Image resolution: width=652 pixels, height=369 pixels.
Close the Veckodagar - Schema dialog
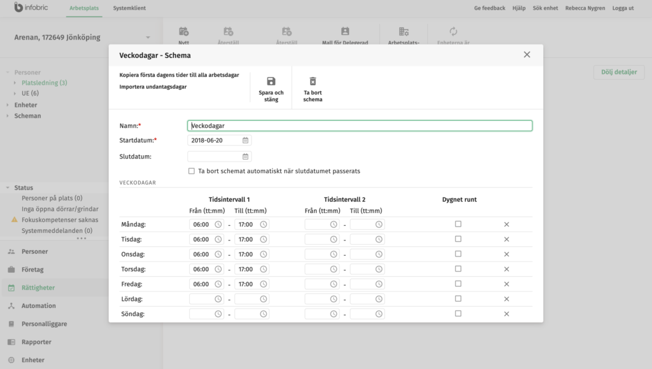(x=527, y=55)
